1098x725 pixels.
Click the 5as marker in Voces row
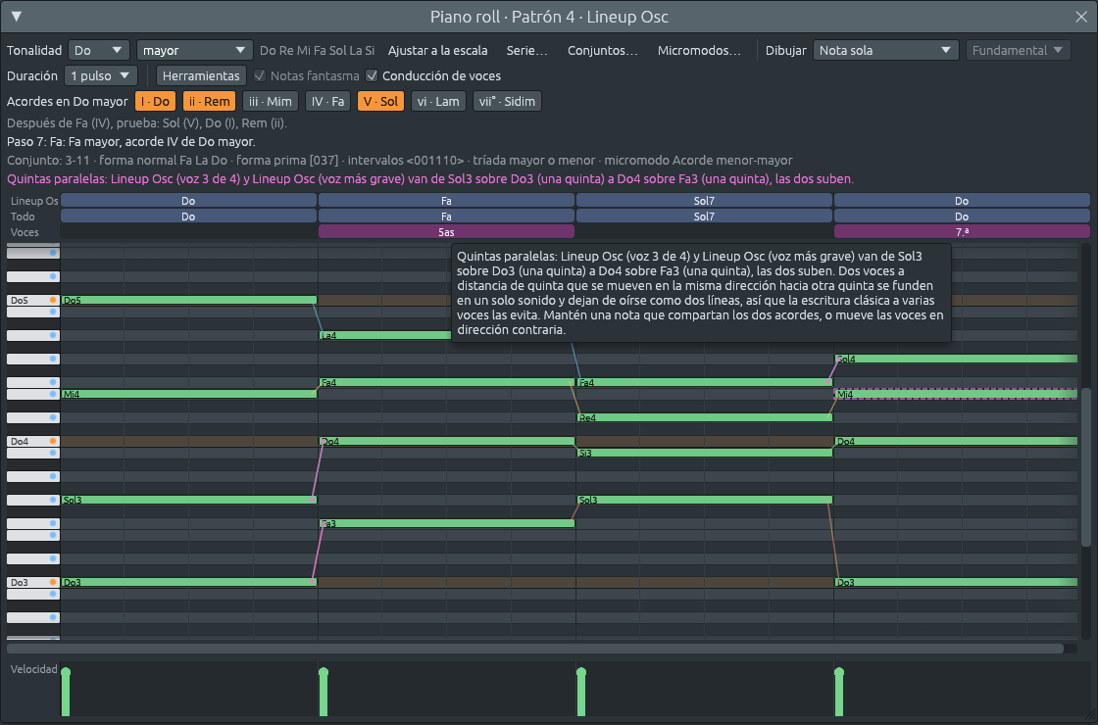click(446, 231)
